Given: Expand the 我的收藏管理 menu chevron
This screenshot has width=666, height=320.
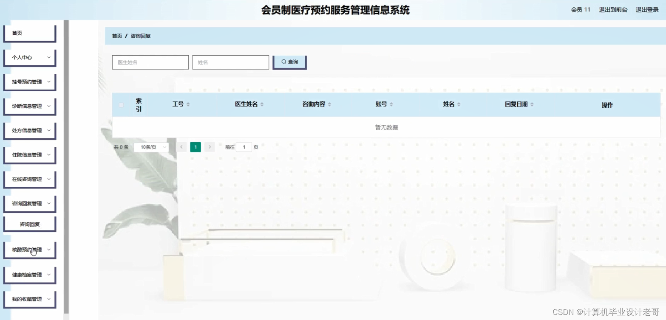Looking at the screenshot, I should 48,299.
